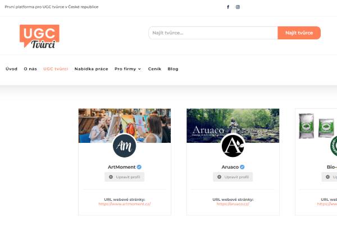Open the aruaco.cz website link
This screenshot has width=337, height=225.
tap(233, 204)
